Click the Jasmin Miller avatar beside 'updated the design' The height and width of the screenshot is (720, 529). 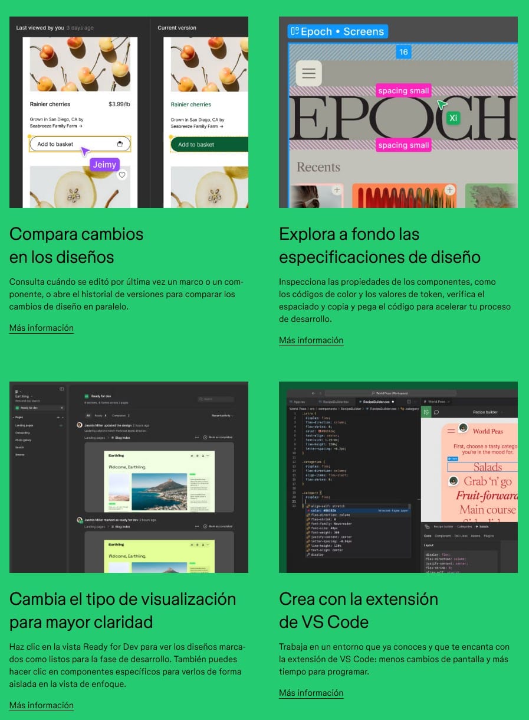point(80,424)
